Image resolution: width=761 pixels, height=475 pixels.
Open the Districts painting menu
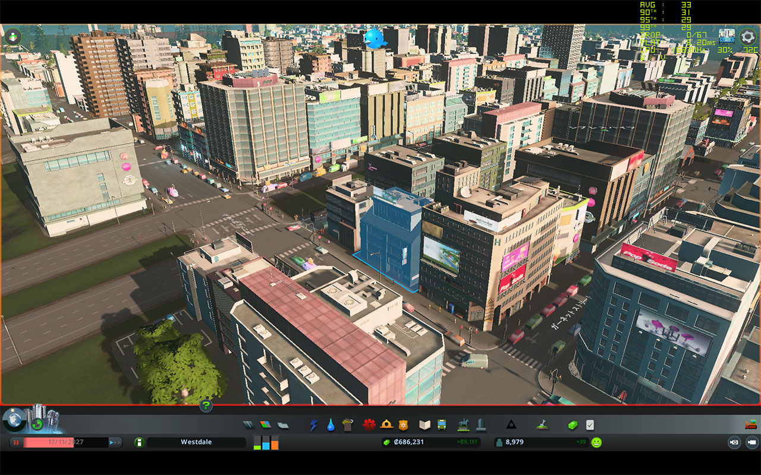283,425
